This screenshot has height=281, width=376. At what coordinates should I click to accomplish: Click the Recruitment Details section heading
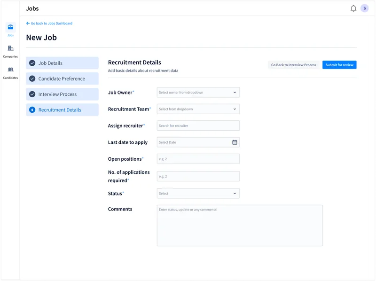134,62
